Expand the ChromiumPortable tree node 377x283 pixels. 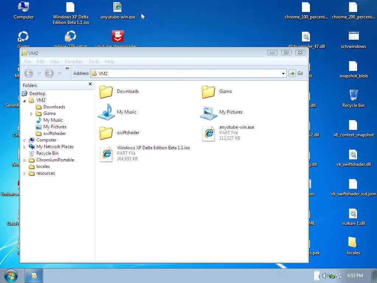(x=24, y=160)
